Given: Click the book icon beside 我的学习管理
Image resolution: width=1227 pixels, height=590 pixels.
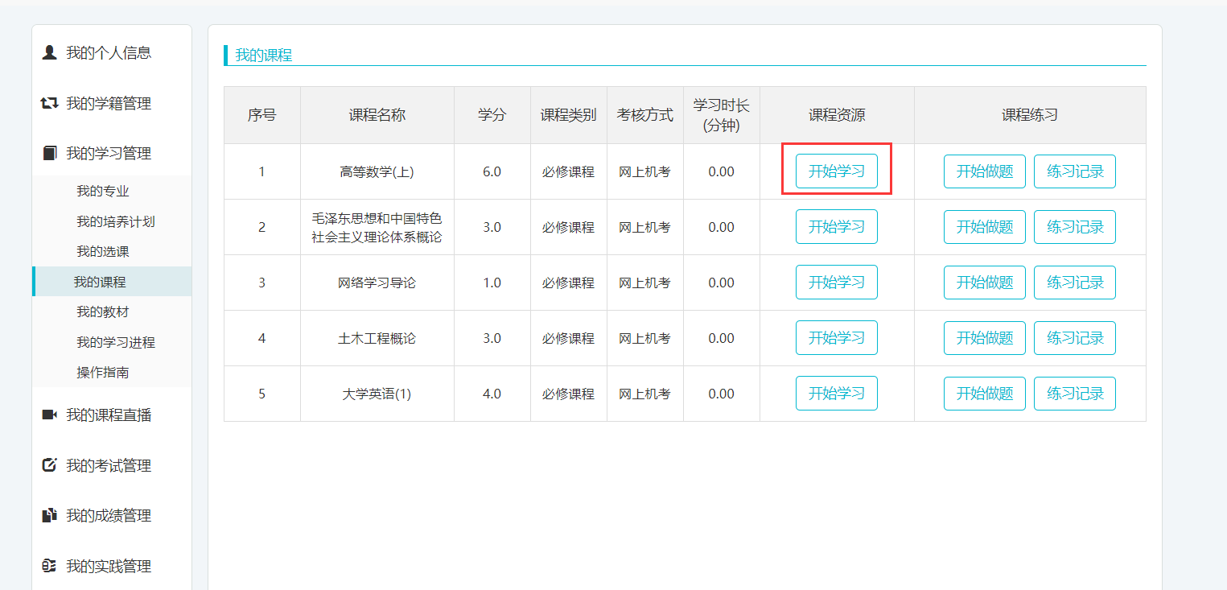Looking at the screenshot, I should pos(49,153).
